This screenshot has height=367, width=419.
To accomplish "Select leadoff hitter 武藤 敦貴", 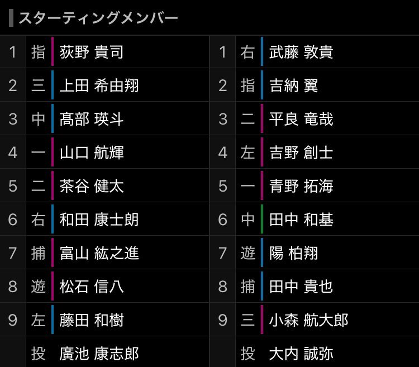I will point(301,52).
